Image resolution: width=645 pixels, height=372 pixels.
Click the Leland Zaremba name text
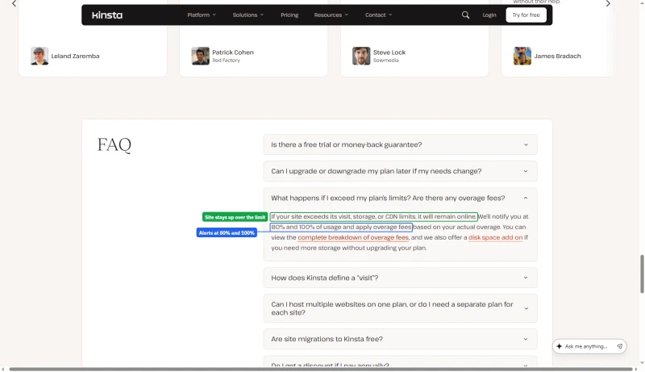(75, 56)
